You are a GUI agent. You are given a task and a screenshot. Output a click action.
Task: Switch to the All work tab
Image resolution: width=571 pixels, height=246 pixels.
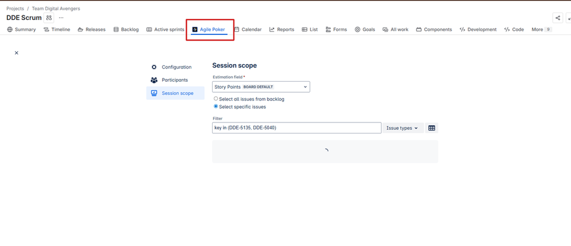tap(396, 30)
